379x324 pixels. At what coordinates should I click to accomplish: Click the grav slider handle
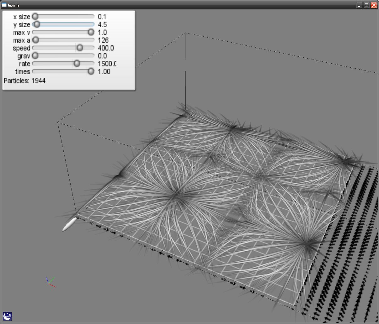(x=35, y=56)
